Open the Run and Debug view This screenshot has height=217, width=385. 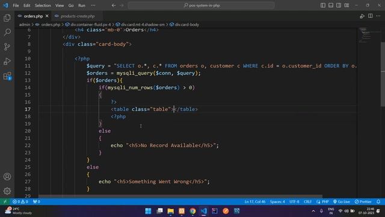click(7, 61)
